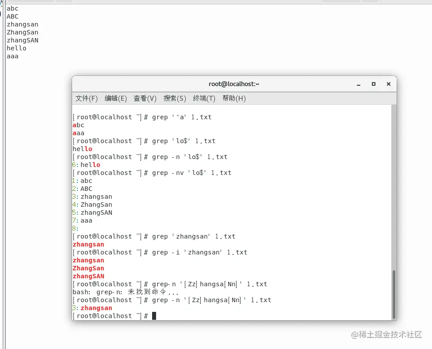Screen dimensions: 432x349
Task: Close the root@localhost terminal window
Action: click(389, 84)
